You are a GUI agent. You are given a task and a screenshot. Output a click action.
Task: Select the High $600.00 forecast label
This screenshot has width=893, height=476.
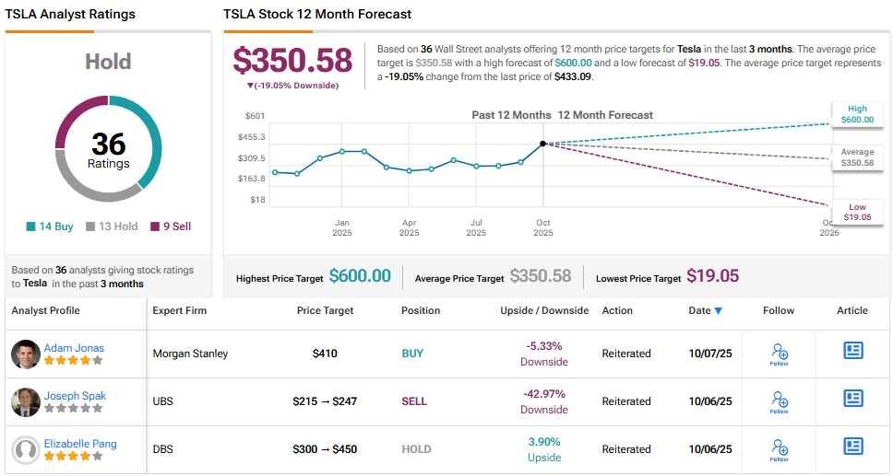[857, 114]
